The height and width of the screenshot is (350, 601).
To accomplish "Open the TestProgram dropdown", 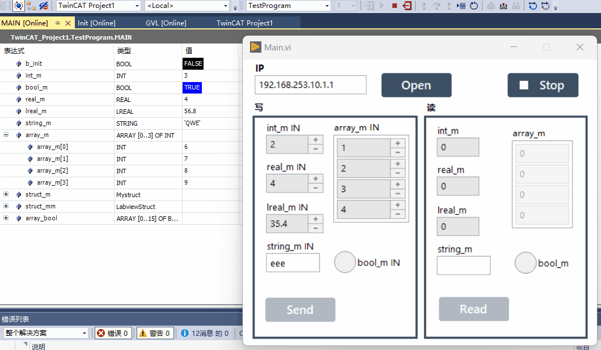I will coord(328,6).
